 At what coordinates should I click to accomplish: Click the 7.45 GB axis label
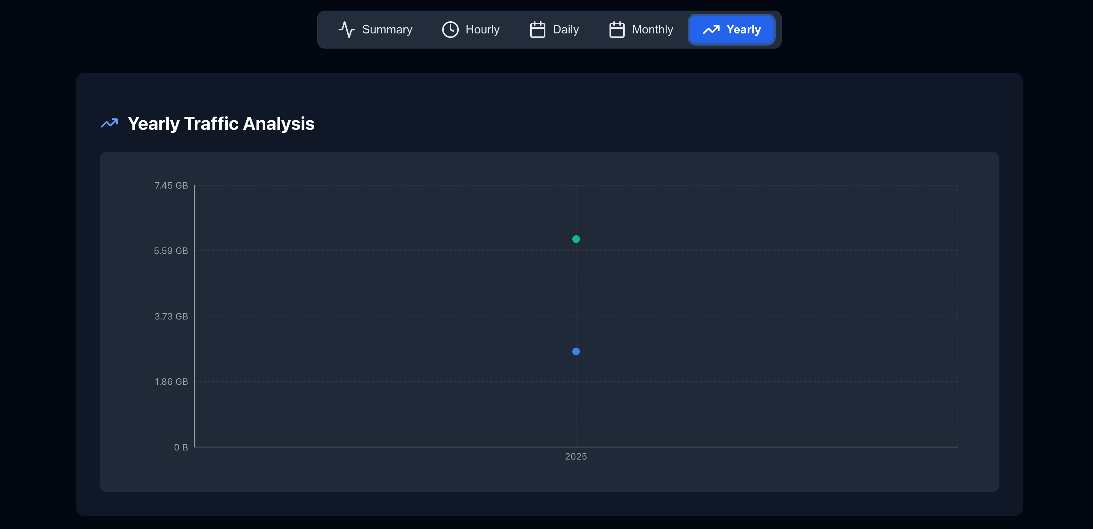[x=171, y=186]
